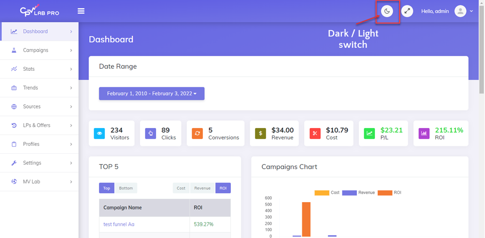Click the orange Conversions refresh icon
485x238 pixels.
click(197, 133)
